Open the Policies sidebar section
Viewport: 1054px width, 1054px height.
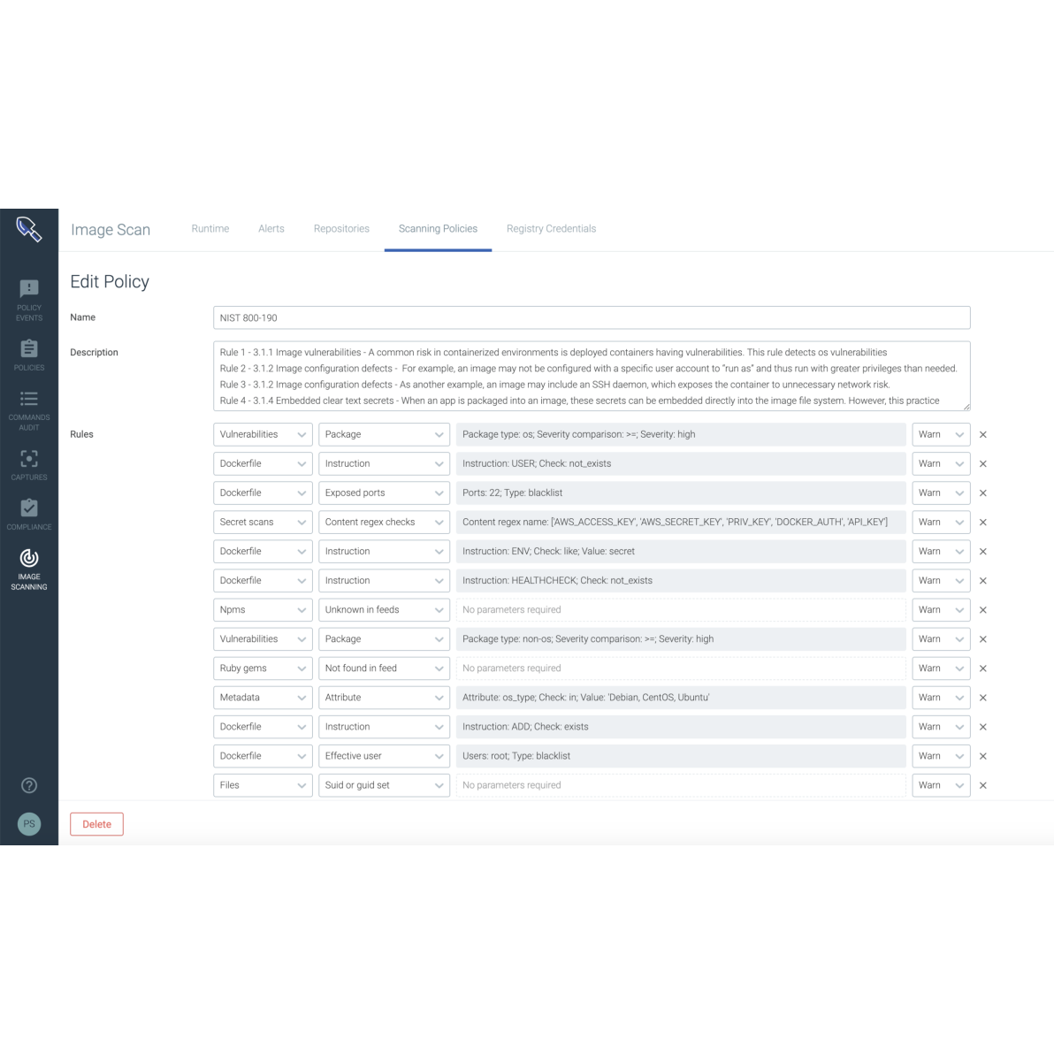coord(29,355)
